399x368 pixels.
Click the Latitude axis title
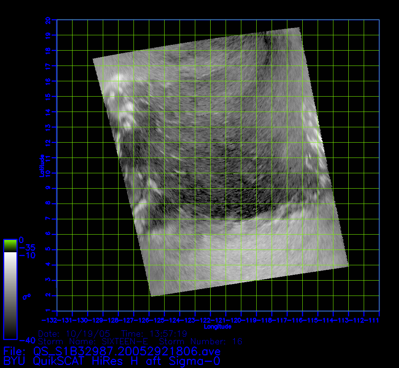click(x=41, y=165)
